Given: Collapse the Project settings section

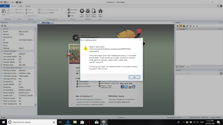Looking at the screenshot, I should [x=2, y=51].
